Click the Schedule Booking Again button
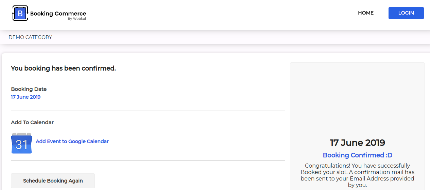Screen dimensions: 430x190 53,181
